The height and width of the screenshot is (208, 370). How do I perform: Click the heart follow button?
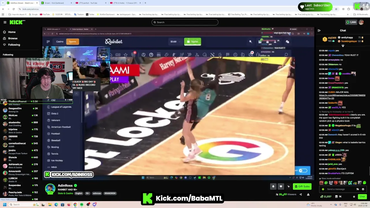click(x=281, y=186)
